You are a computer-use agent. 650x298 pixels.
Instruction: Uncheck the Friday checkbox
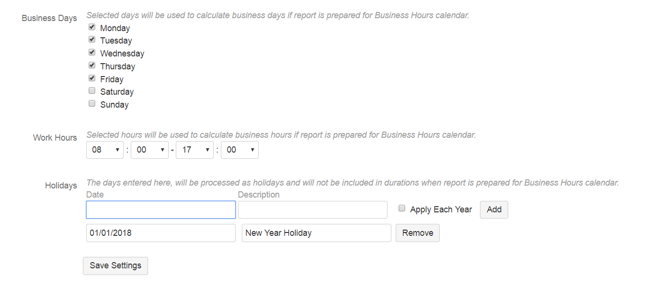pos(92,78)
